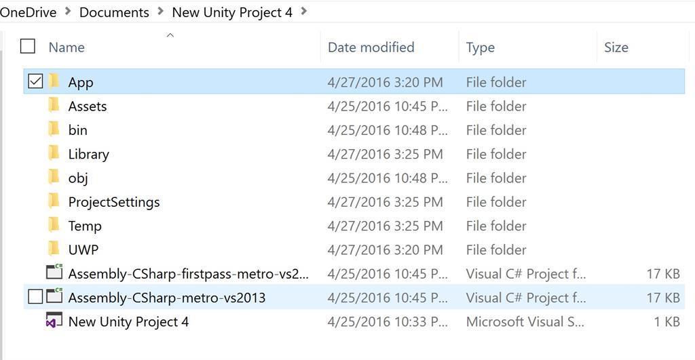Sort files by Date modified column

tap(371, 47)
